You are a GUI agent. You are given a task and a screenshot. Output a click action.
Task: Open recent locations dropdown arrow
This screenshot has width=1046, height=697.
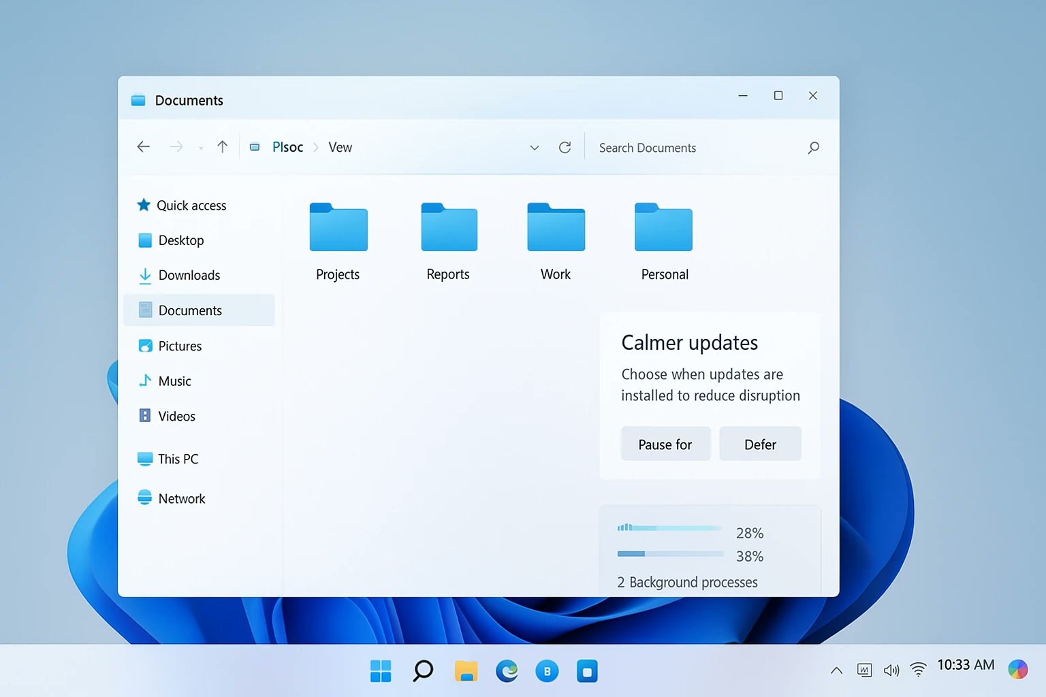click(201, 148)
